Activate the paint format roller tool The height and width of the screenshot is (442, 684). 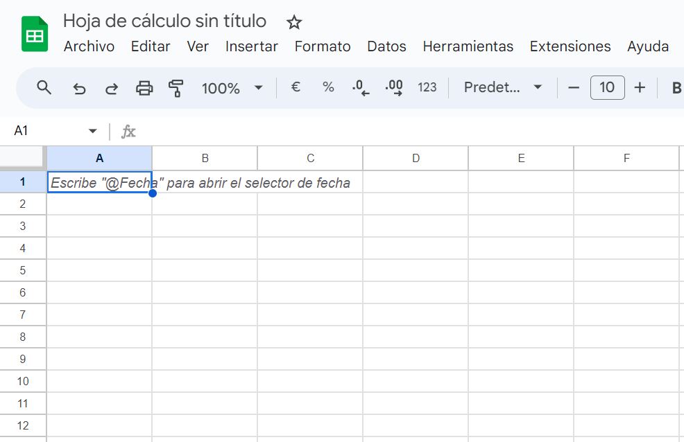(x=176, y=88)
